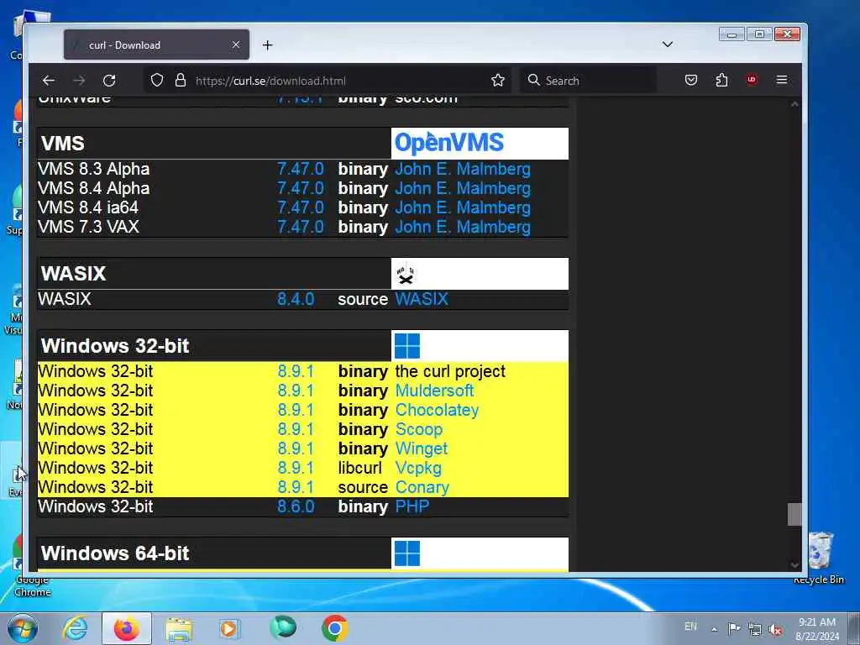Open the Firefox hamburger menu
Viewport: 860px width, 645px height.
tap(782, 81)
